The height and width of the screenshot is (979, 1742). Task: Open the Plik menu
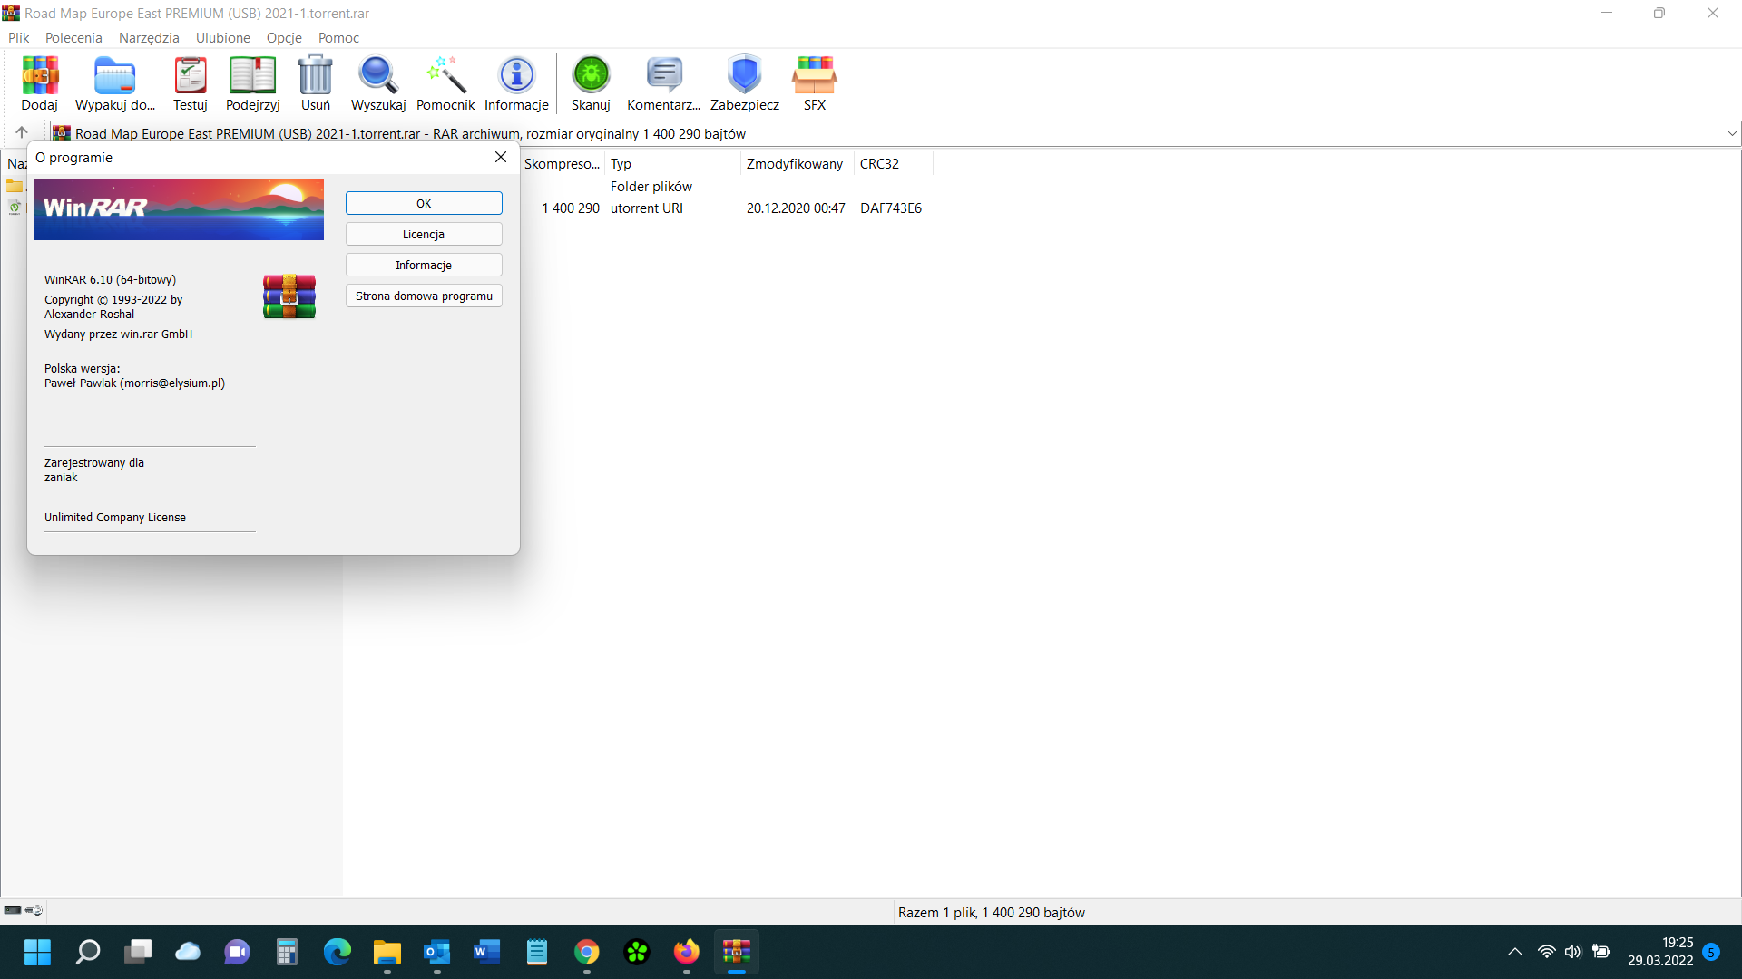[19, 37]
